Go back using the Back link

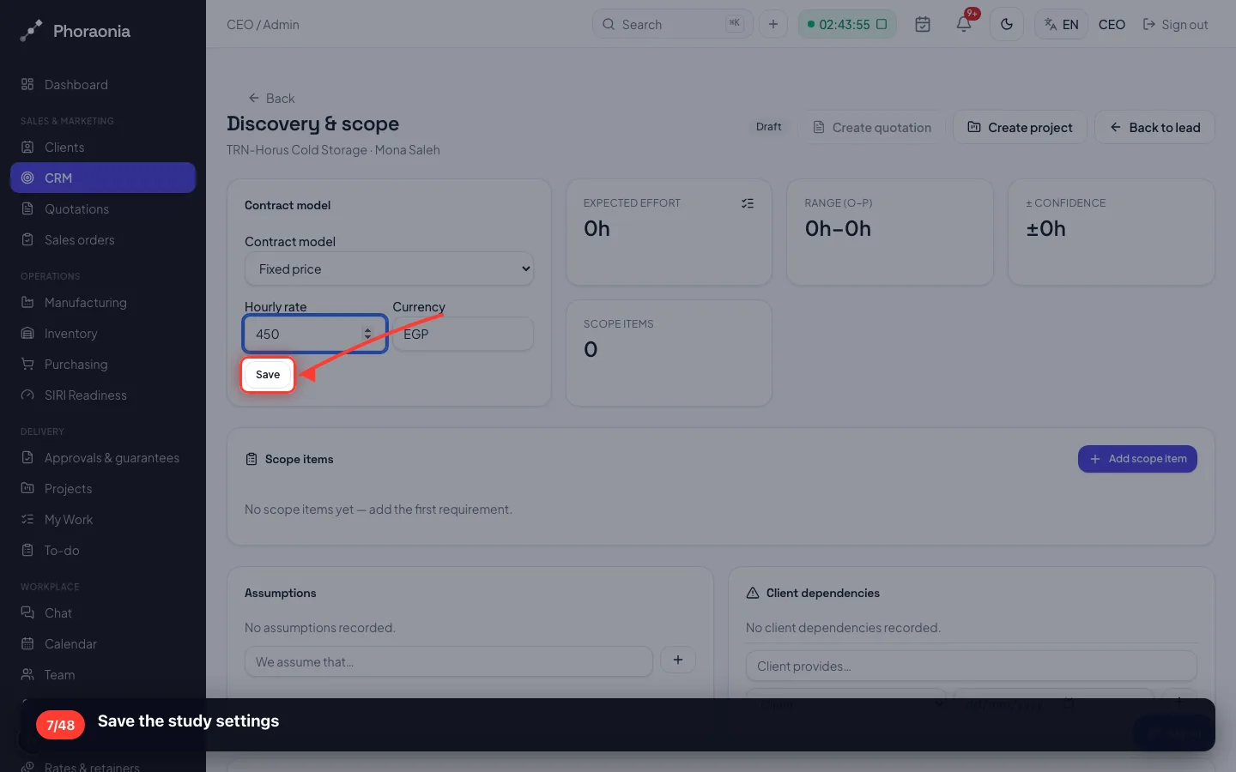point(271,98)
